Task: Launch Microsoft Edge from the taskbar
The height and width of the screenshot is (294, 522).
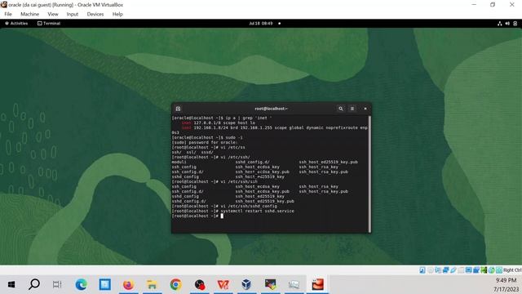Action: point(82,284)
